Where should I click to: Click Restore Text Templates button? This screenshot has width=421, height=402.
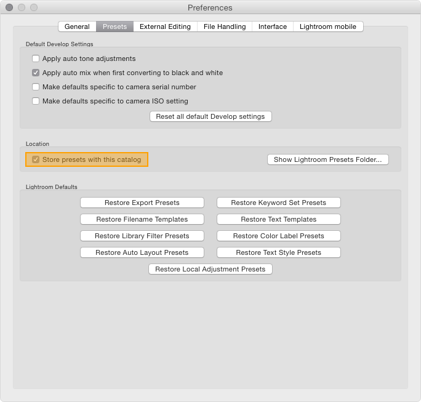(x=279, y=219)
